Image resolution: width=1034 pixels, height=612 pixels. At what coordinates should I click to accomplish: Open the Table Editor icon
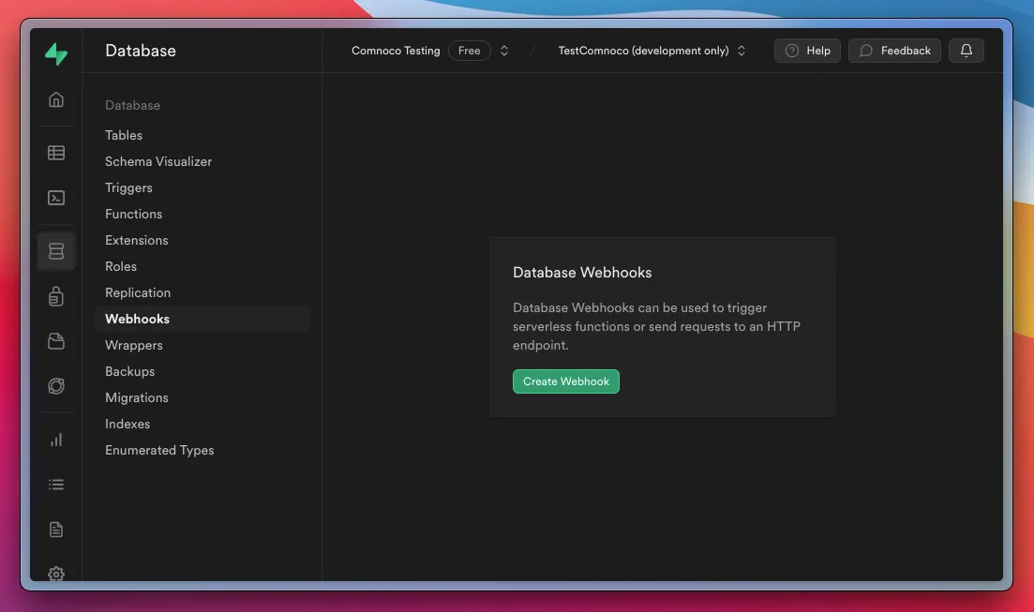tap(56, 153)
